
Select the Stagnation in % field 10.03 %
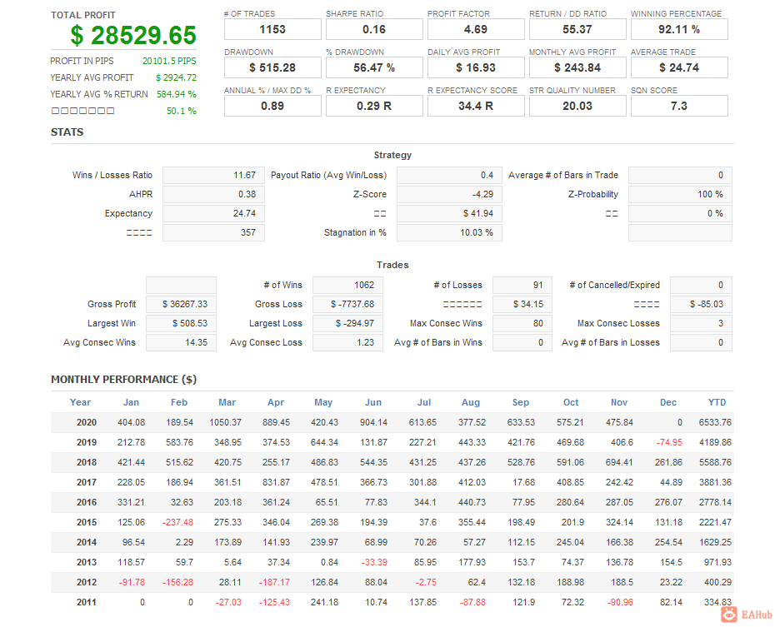click(x=449, y=232)
